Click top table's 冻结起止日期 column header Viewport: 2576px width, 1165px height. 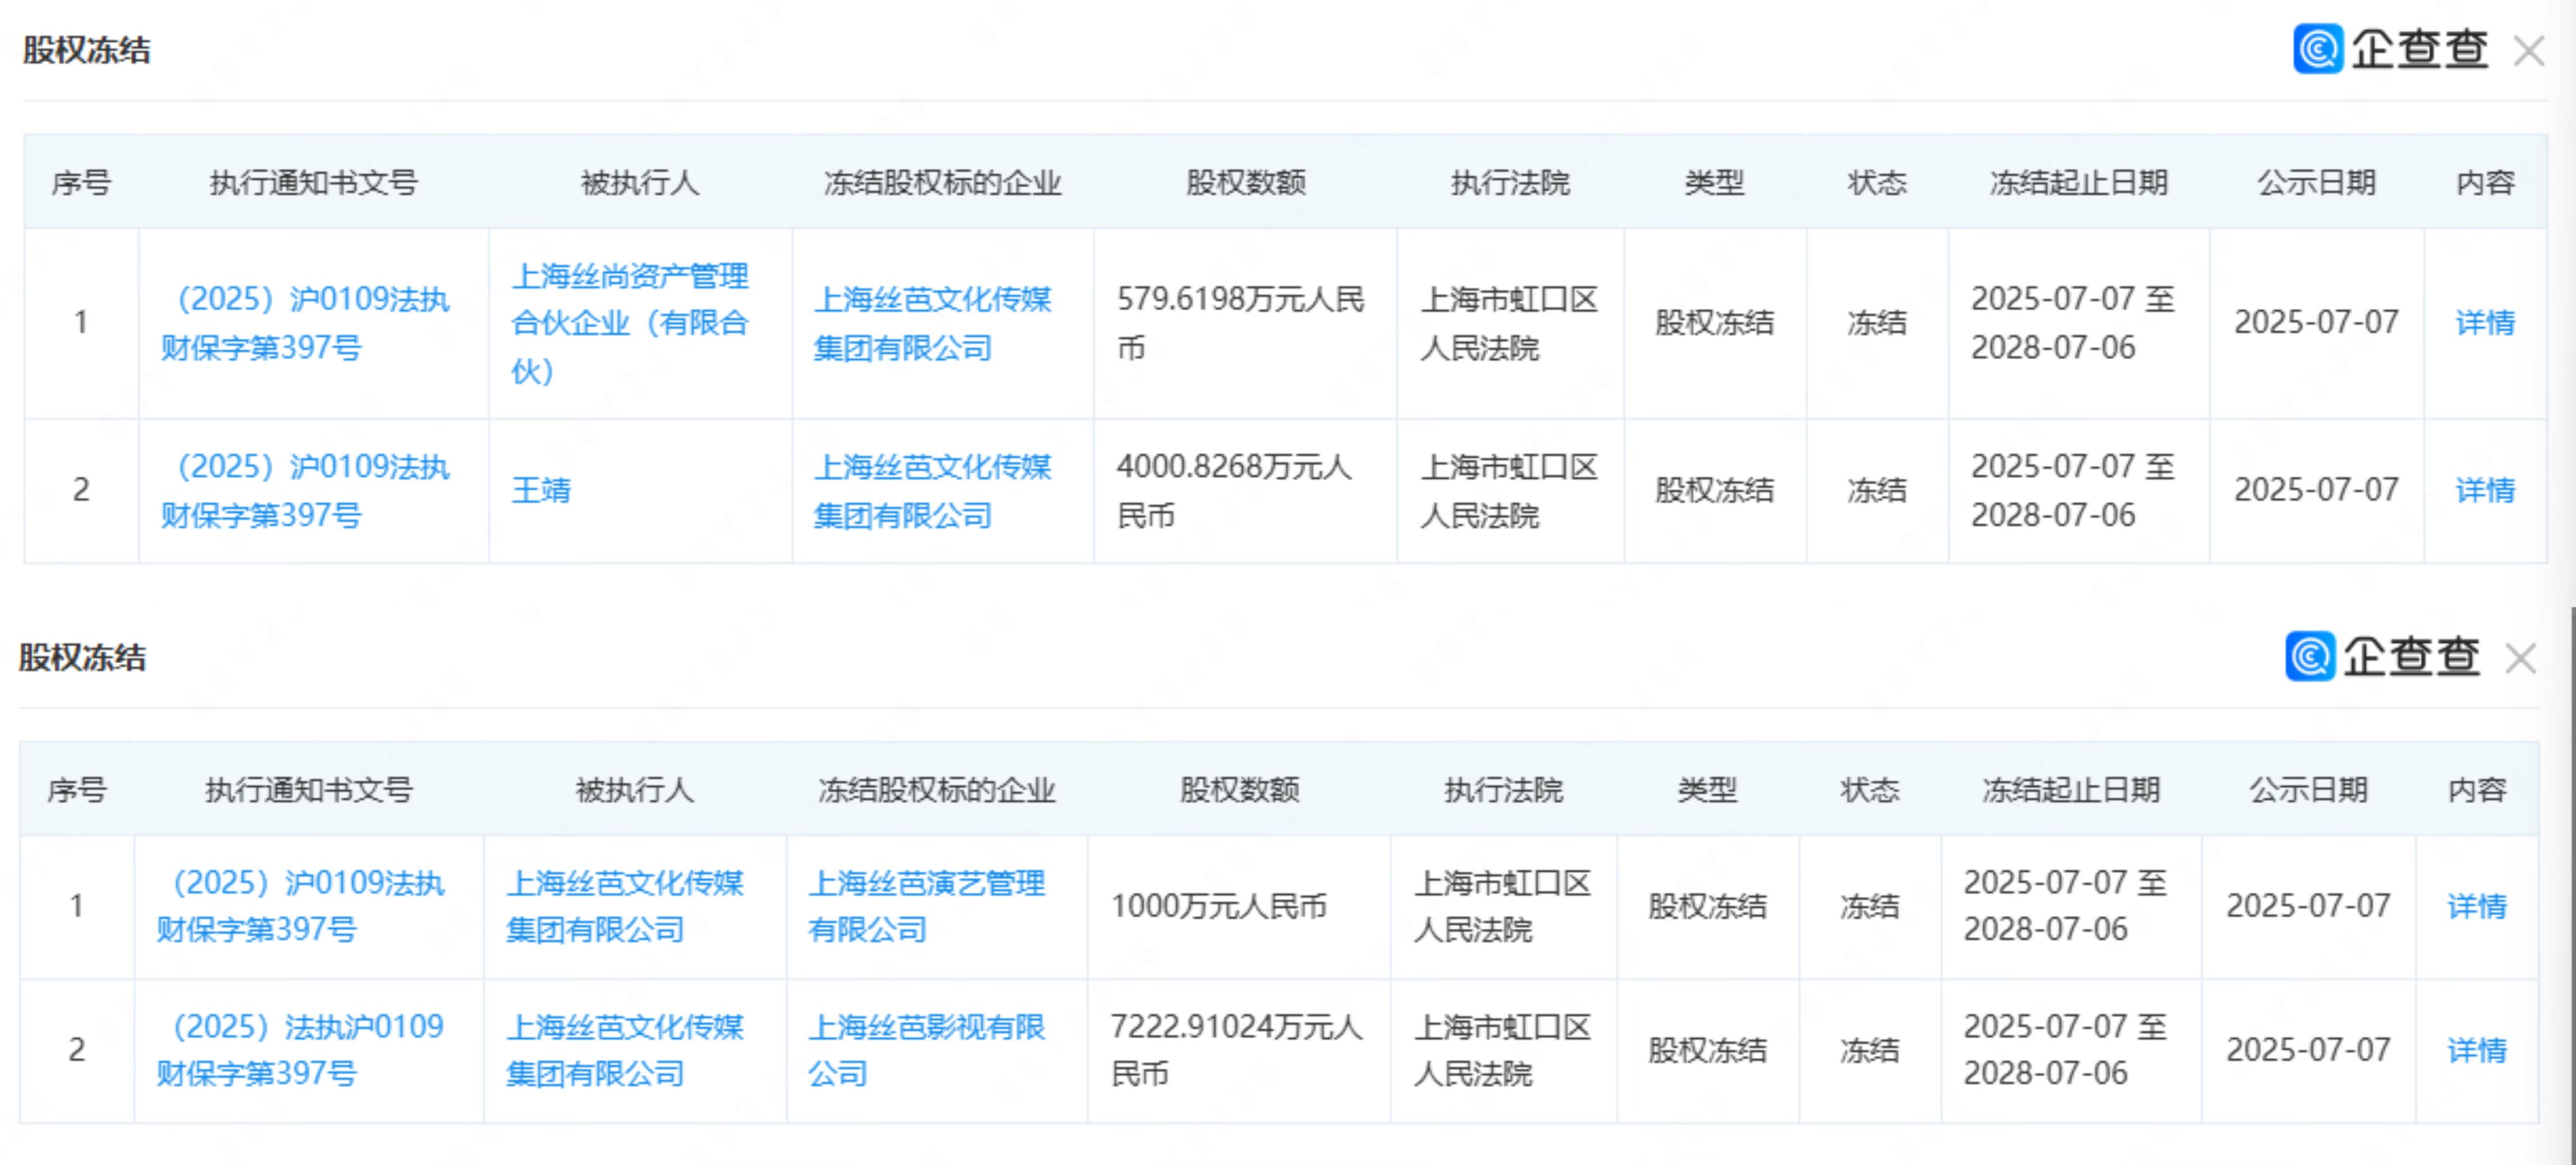point(2078,183)
